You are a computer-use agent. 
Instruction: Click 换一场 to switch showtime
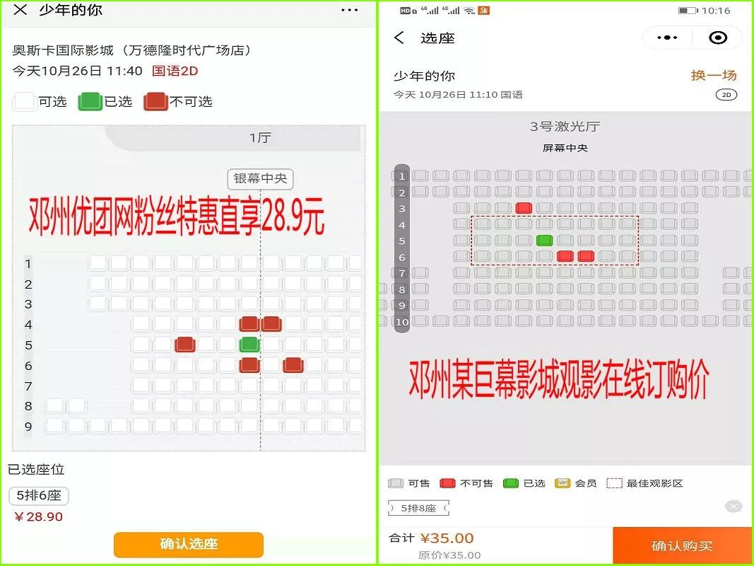click(714, 75)
